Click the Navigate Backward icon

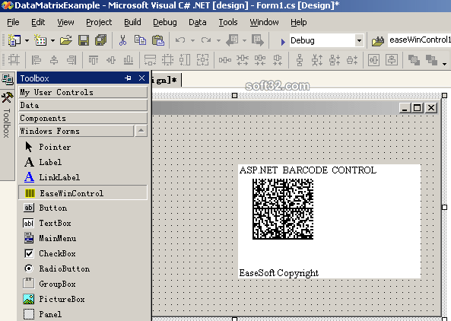pyautogui.click(x=232, y=40)
